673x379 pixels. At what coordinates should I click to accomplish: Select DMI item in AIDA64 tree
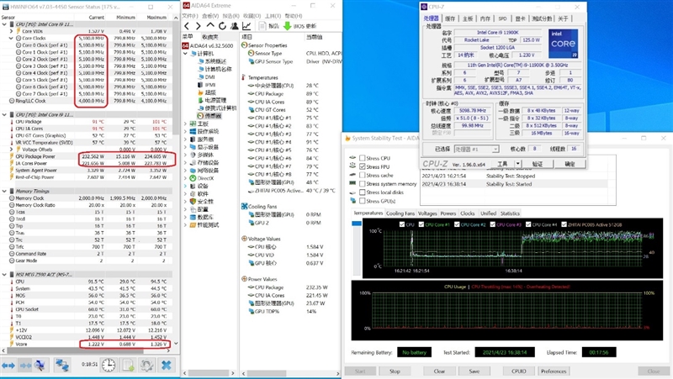[206, 76]
